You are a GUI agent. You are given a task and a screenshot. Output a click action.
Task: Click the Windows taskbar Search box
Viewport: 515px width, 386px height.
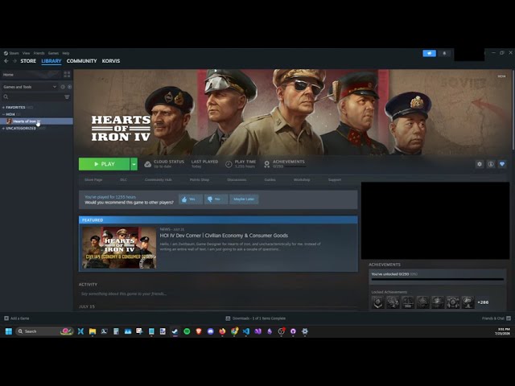coord(44,331)
